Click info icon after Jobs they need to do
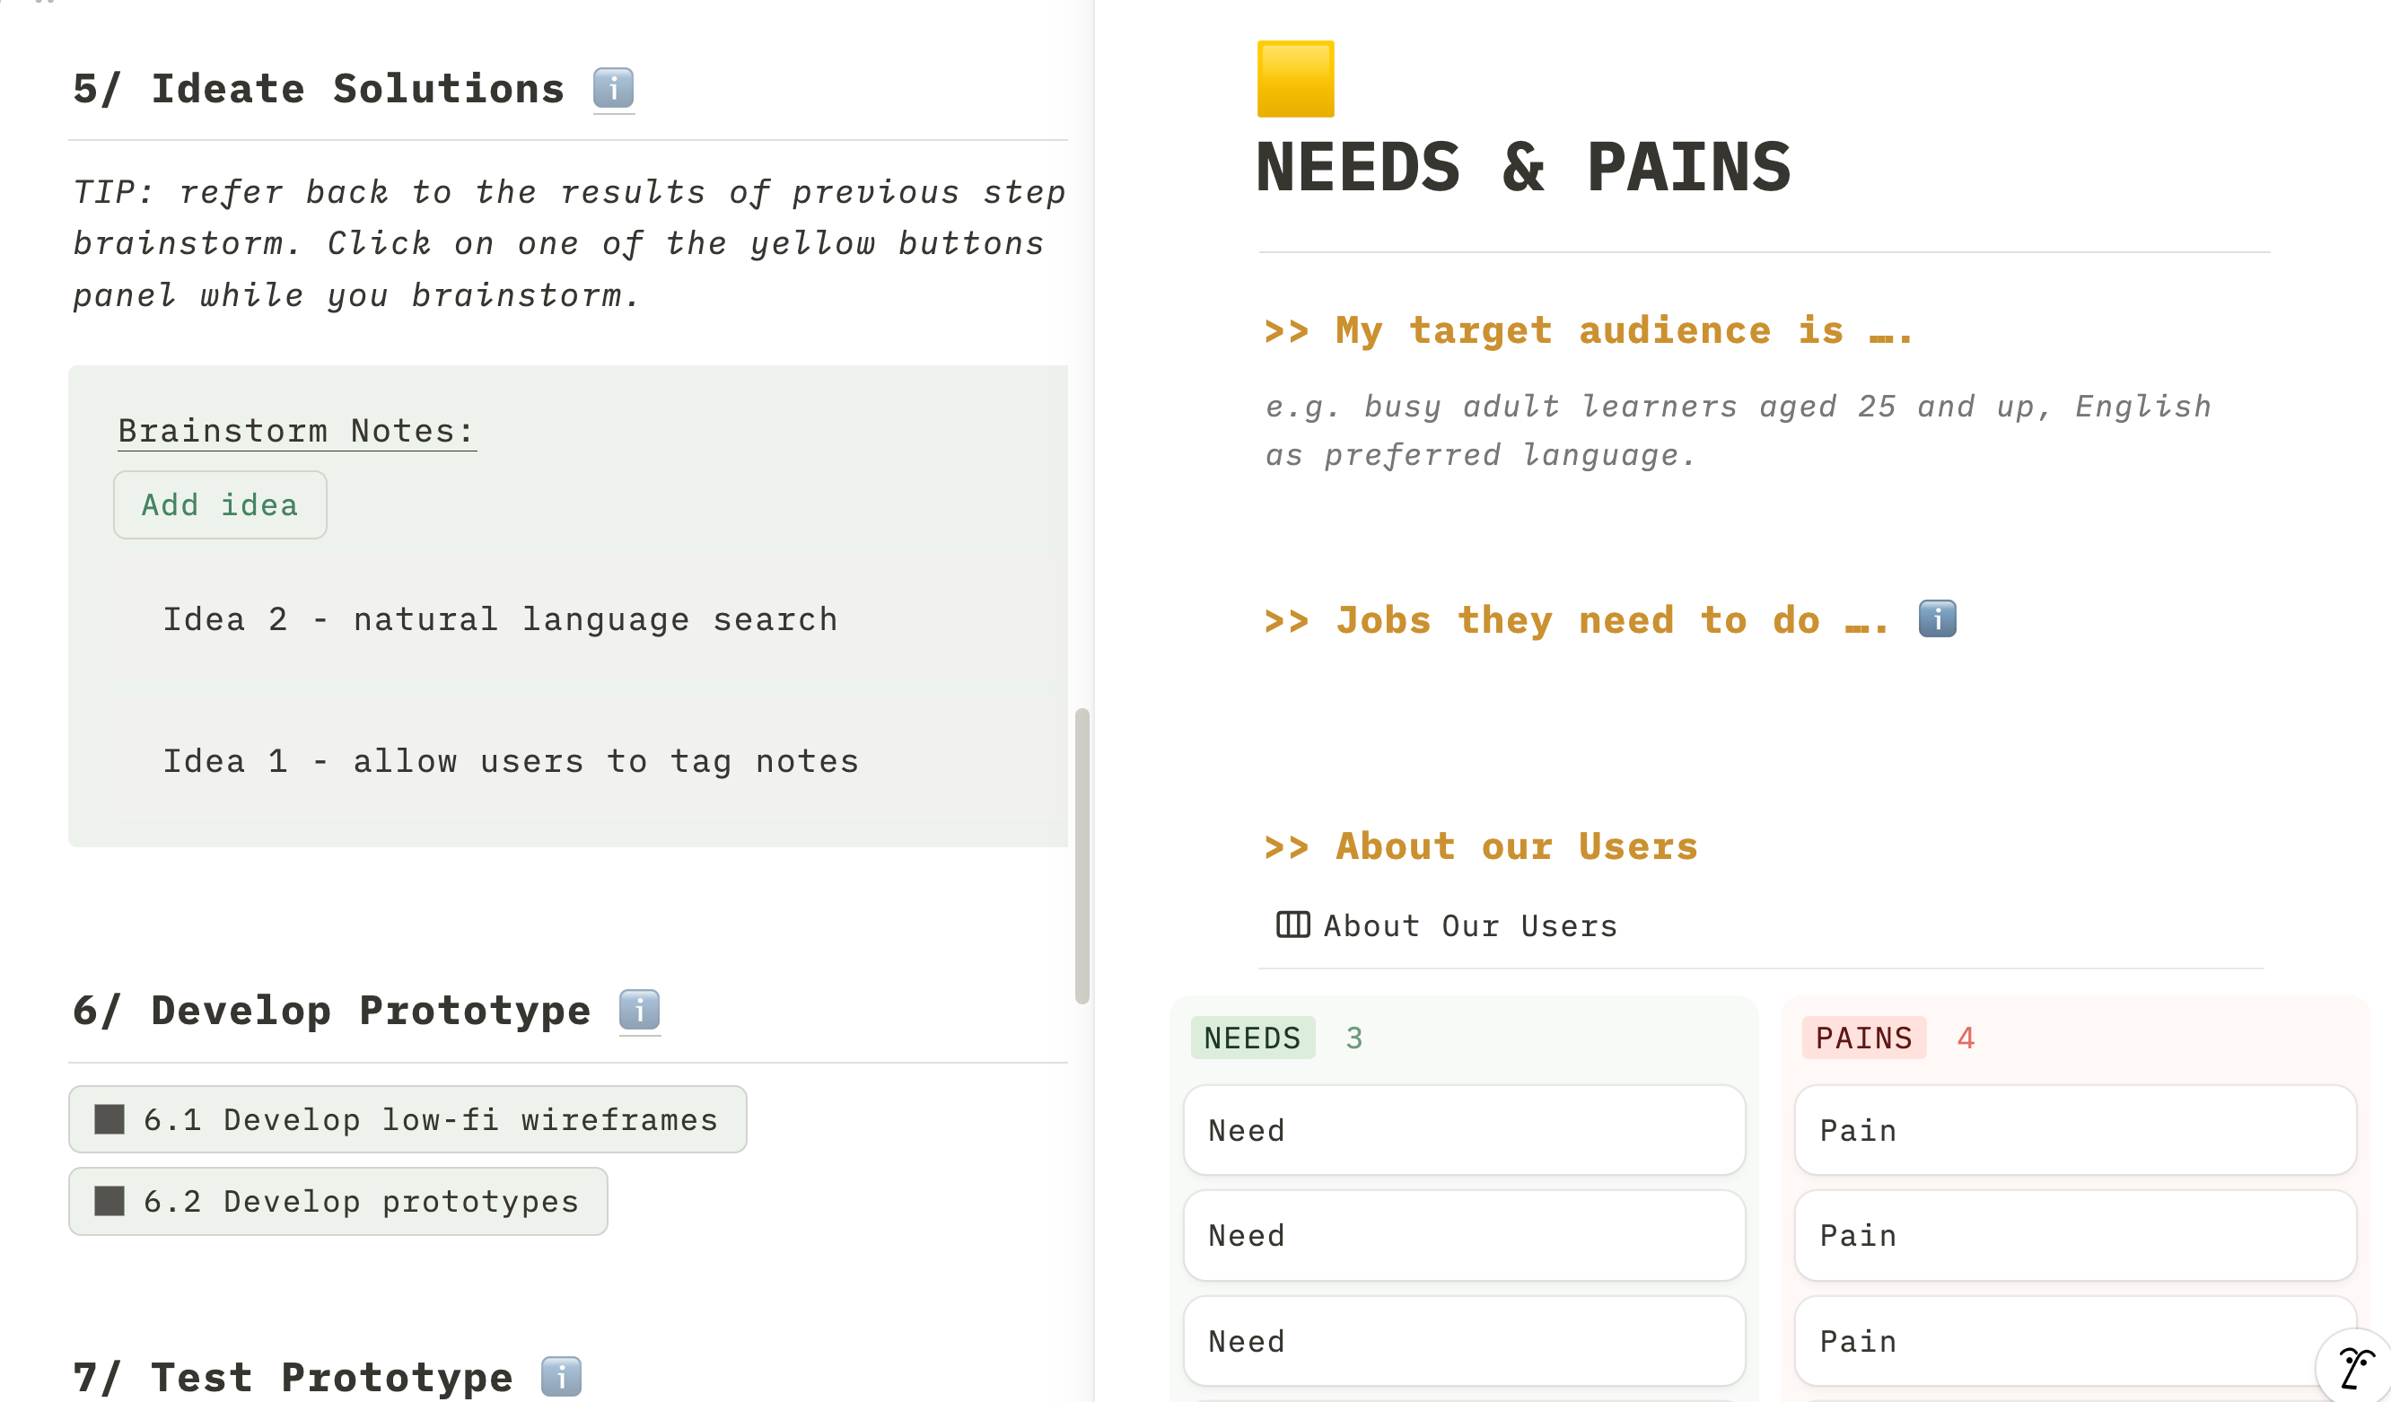Viewport: 2391px width, 1402px height. [x=1937, y=619]
